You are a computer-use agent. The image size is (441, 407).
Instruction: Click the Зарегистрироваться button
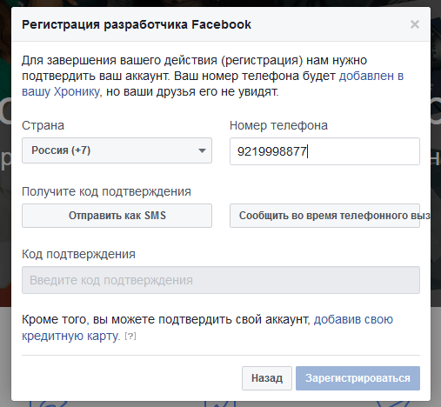(357, 378)
